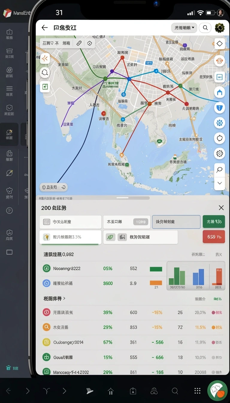The image size is (230, 403).
Task: Click the 11.5% orange value
Action: click(x=200, y=327)
